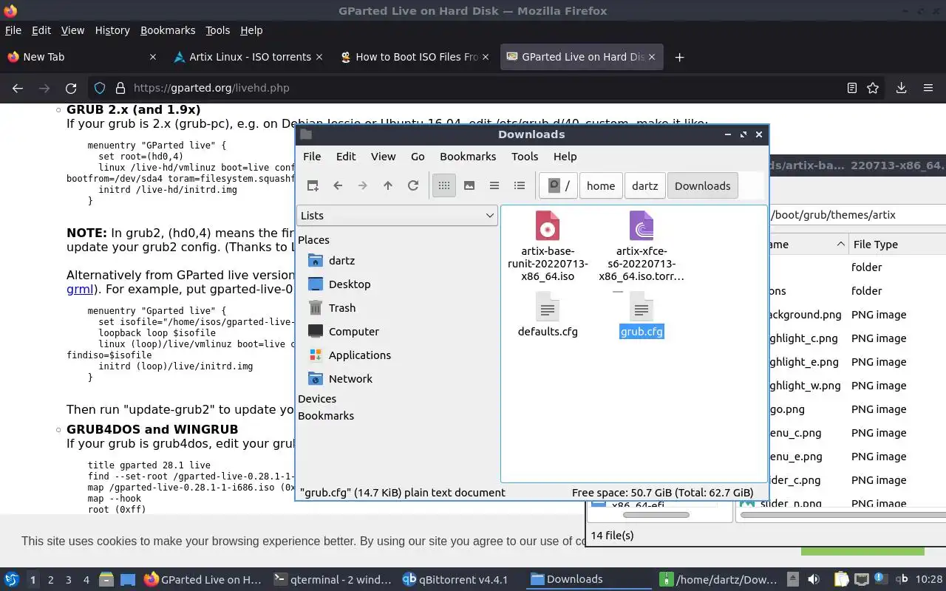Switch file manager to compact list view
Screen dimensions: 946x591
click(494, 185)
